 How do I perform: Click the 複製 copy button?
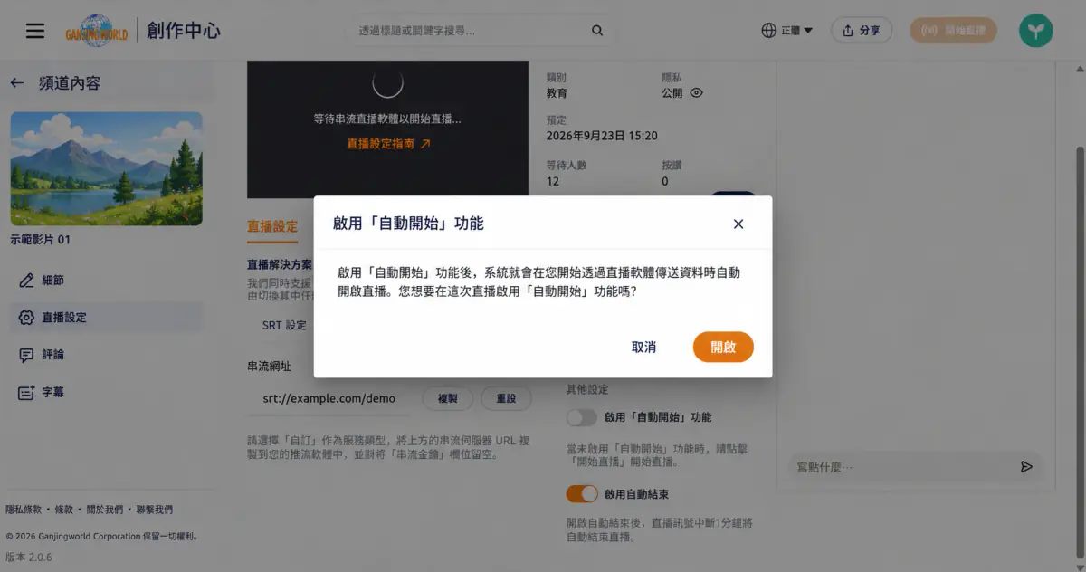click(448, 398)
